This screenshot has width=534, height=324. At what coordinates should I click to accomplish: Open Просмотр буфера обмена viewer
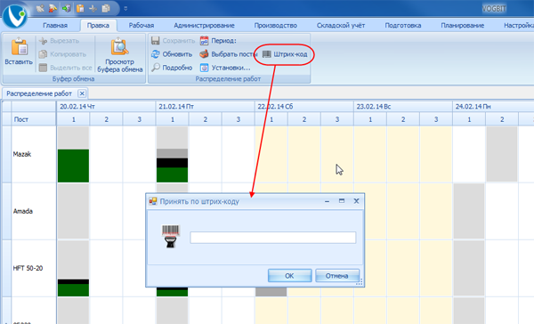click(x=119, y=55)
